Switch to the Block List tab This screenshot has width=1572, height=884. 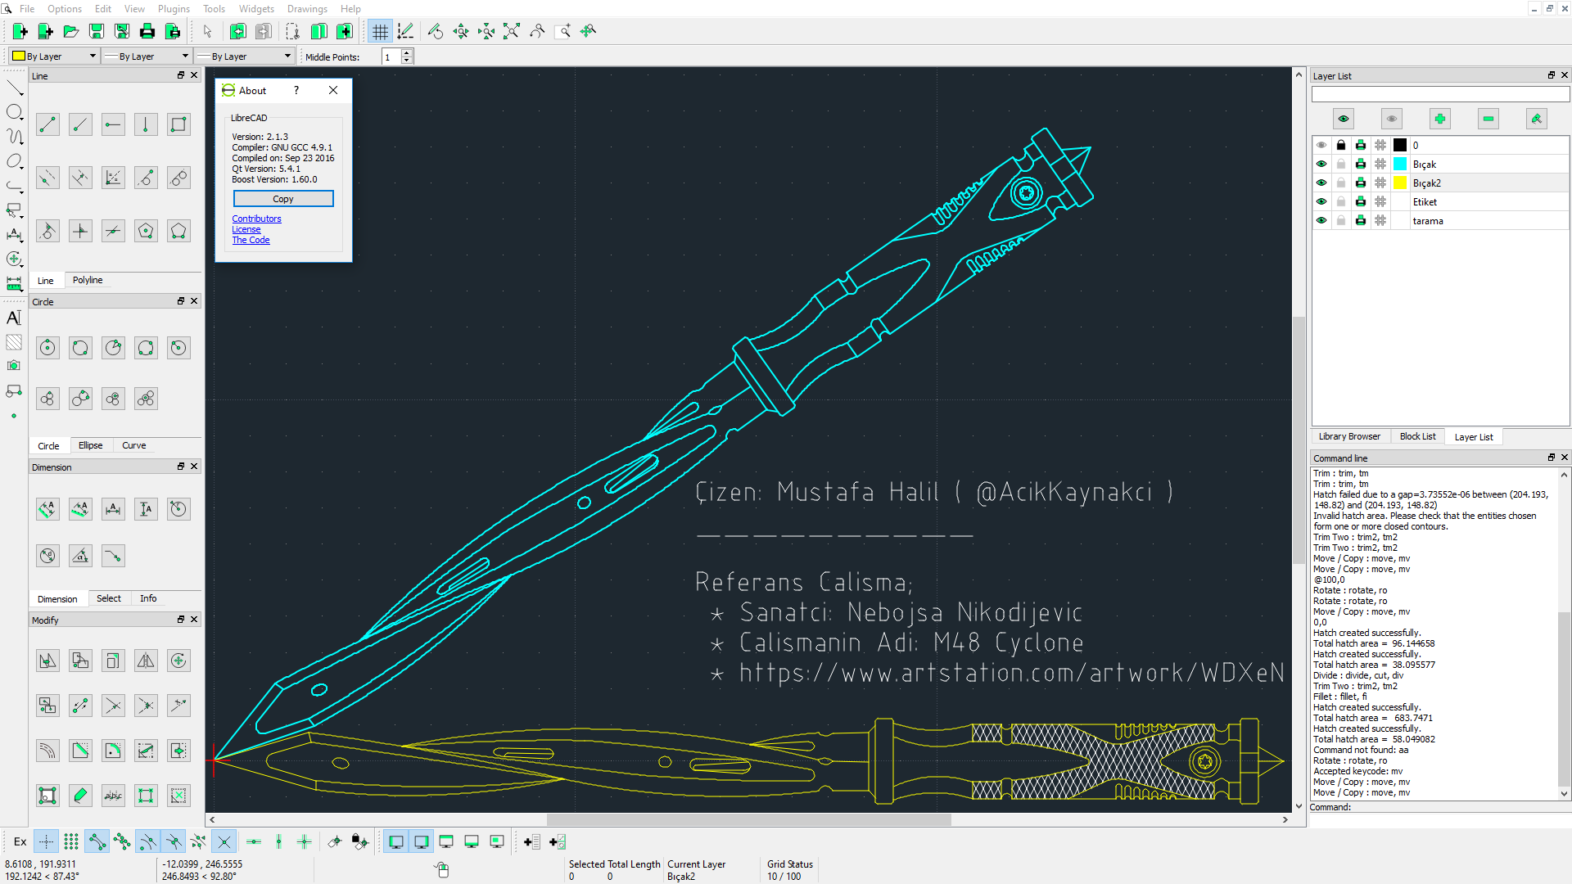[x=1417, y=436]
